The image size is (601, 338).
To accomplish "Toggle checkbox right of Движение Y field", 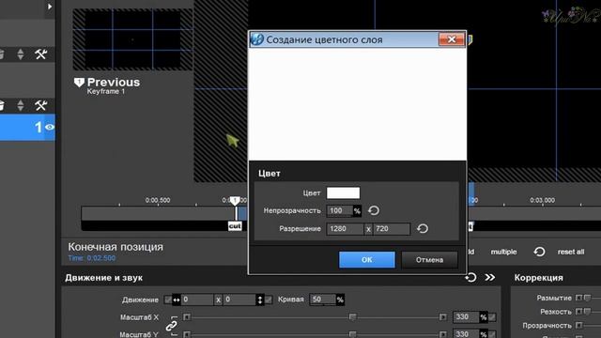I will point(269,300).
